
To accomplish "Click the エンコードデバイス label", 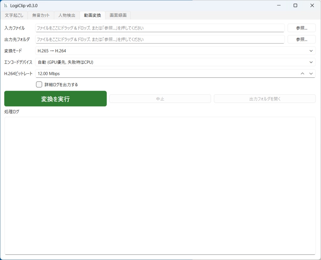I will [18, 62].
